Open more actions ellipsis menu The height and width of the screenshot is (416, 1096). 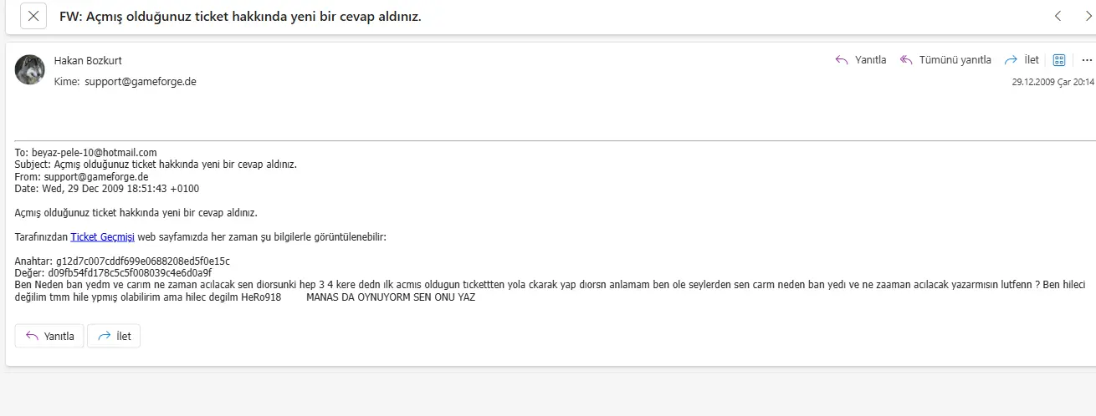(x=1087, y=60)
